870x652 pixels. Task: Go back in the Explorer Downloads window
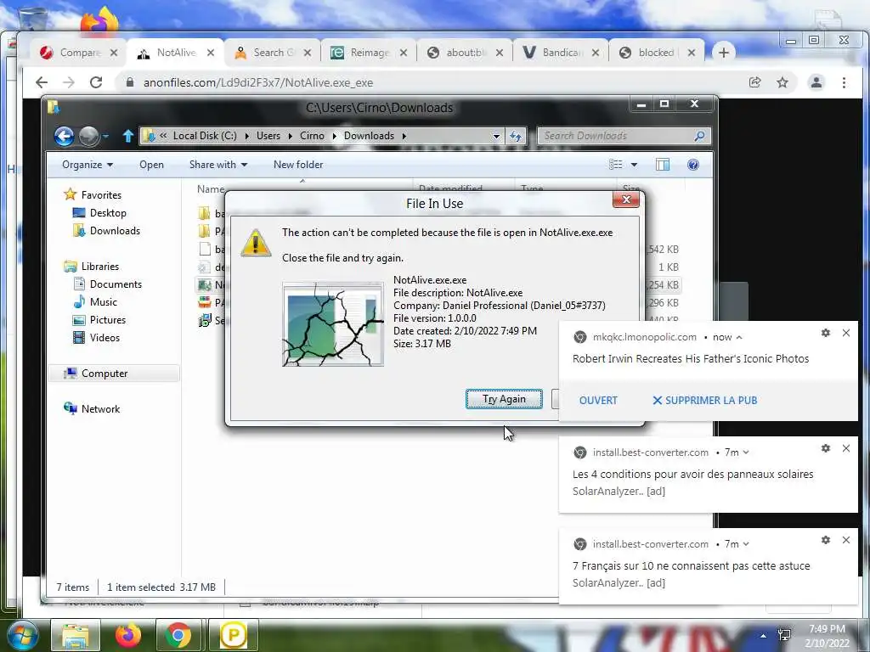[64, 136]
